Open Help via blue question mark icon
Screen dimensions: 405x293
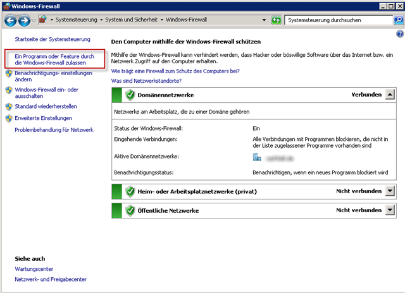click(x=400, y=33)
